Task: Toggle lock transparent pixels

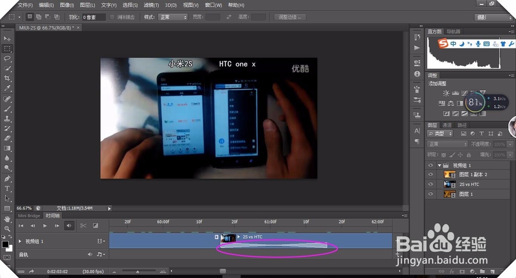Action: click(x=444, y=155)
